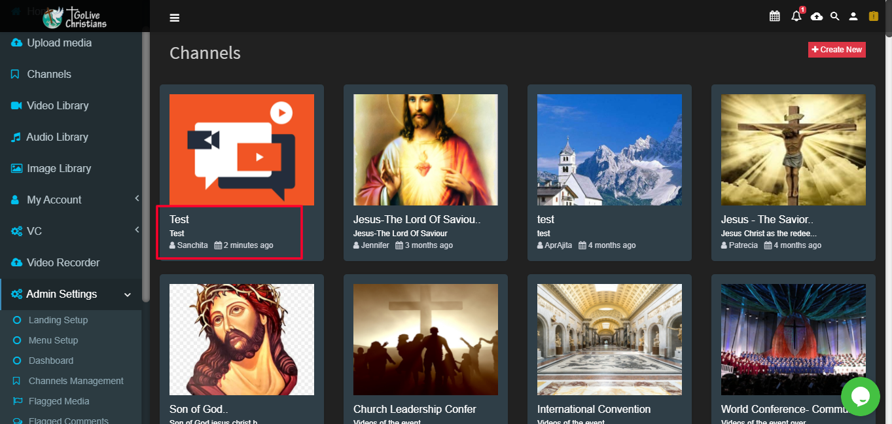Click the gears icon beside Admin Settings
The width and height of the screenshot is (892, 424).
point(16,294)
